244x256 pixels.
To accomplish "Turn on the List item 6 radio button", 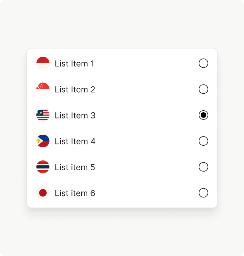I will coord(203,193).
